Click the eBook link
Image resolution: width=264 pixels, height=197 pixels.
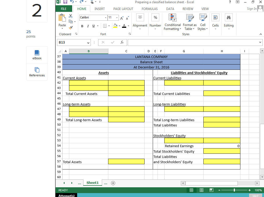click(37, 55)
